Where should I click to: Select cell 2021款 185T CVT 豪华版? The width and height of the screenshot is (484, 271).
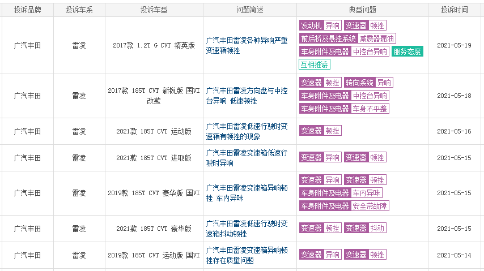pyautogui.click(x=154, y=229)
